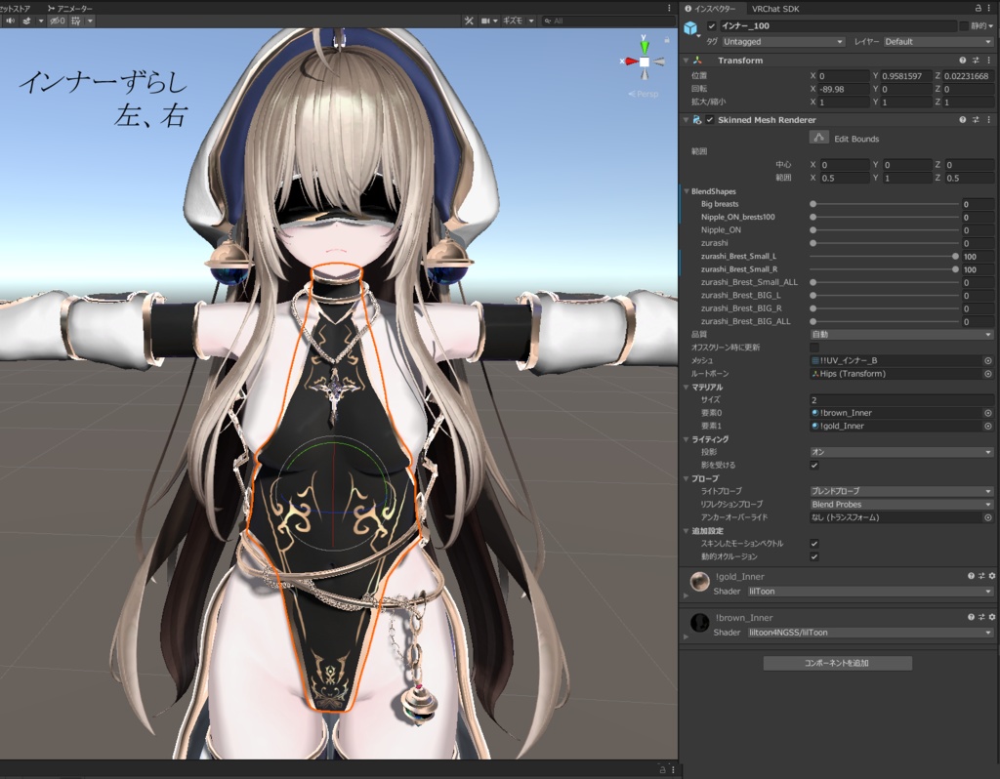Open help icon on !gold_Inner material
This screenshot has width=1000, height=779.
point(971,576)
